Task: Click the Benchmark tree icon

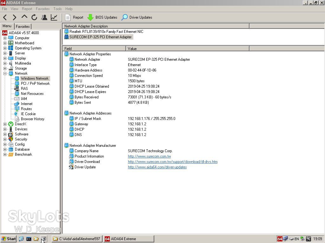Action: point(11,154)
